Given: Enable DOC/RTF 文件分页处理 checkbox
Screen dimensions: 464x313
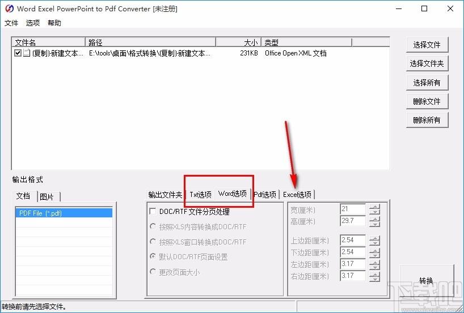Looking at the screenshot, I should click(x=153, y=212).
